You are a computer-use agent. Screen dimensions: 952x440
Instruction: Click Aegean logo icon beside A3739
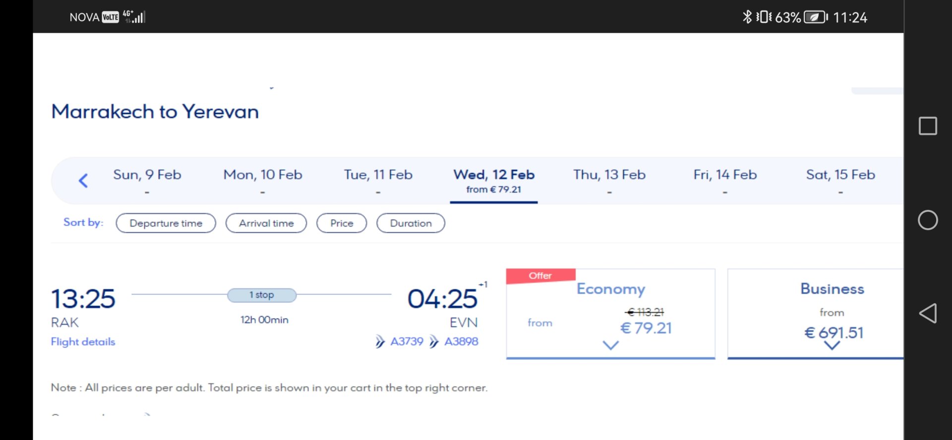380,342
